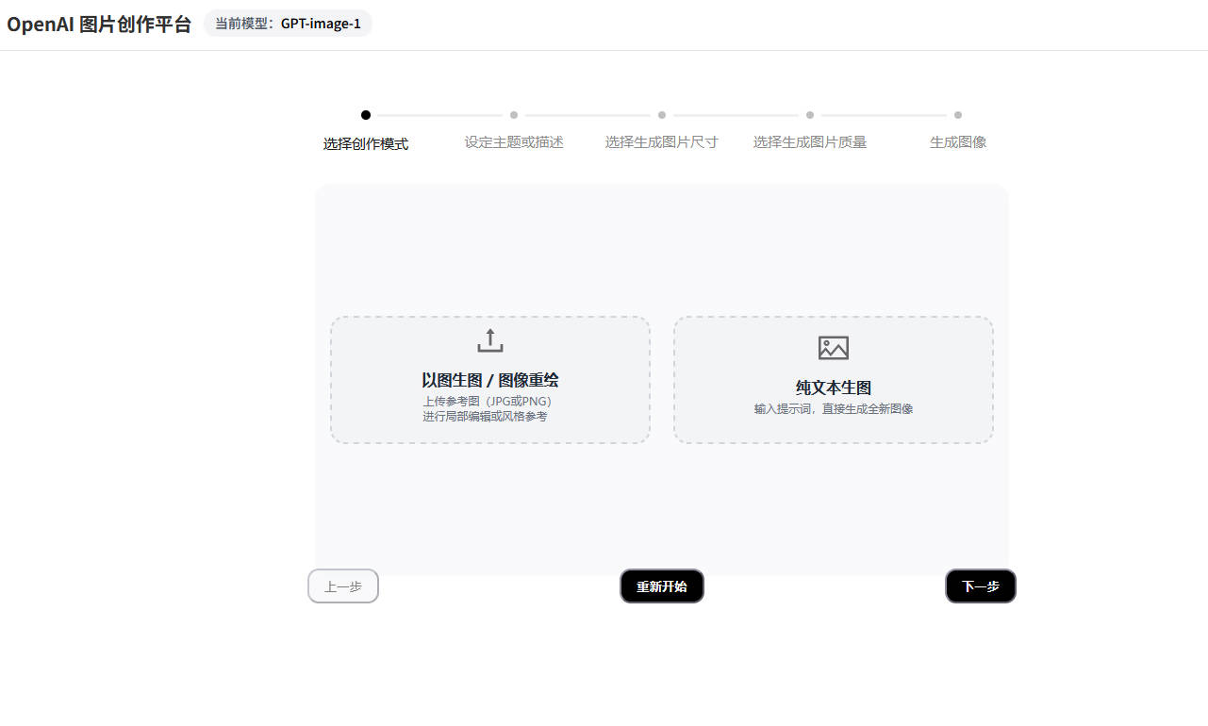Switch to the 生成图像 step label

958,142
